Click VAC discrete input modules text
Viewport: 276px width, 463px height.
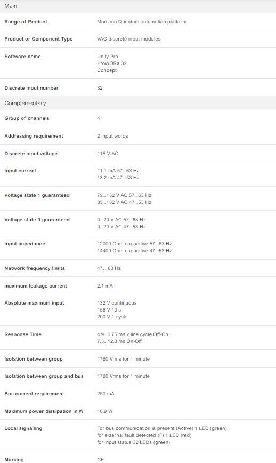click(x=128, y=39)
